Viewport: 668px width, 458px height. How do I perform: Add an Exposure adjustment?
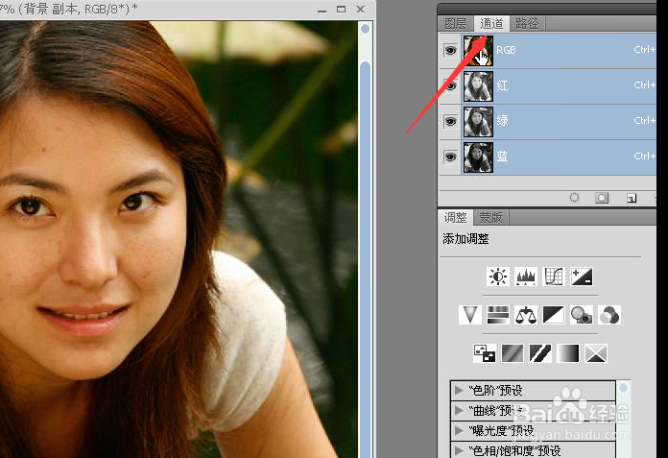click(582, 277)
